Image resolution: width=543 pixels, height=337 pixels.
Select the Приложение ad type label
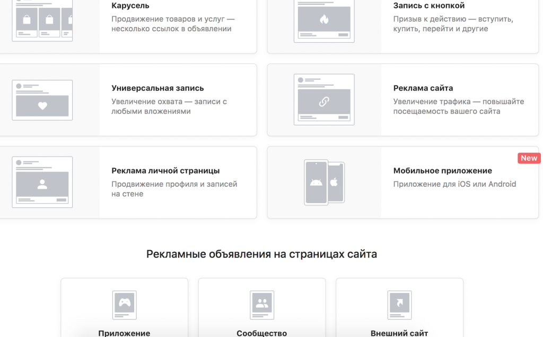(x=124, y=333)
